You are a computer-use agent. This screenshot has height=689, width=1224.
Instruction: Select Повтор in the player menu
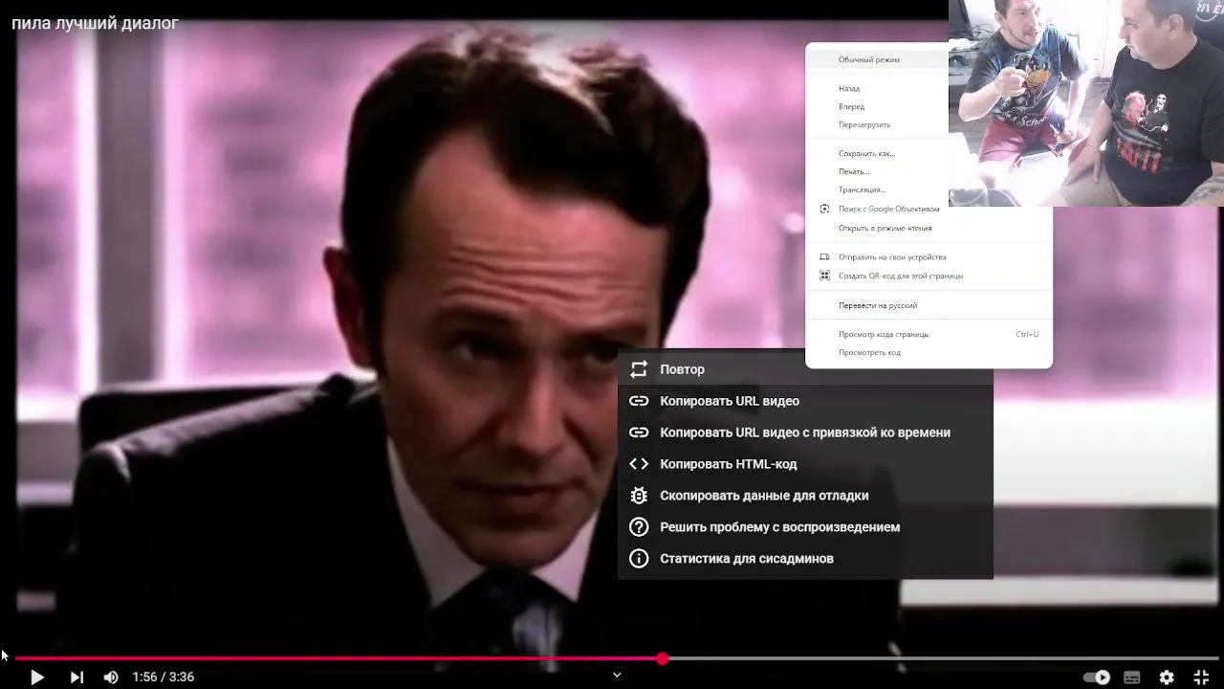click(x=805, y=369)
